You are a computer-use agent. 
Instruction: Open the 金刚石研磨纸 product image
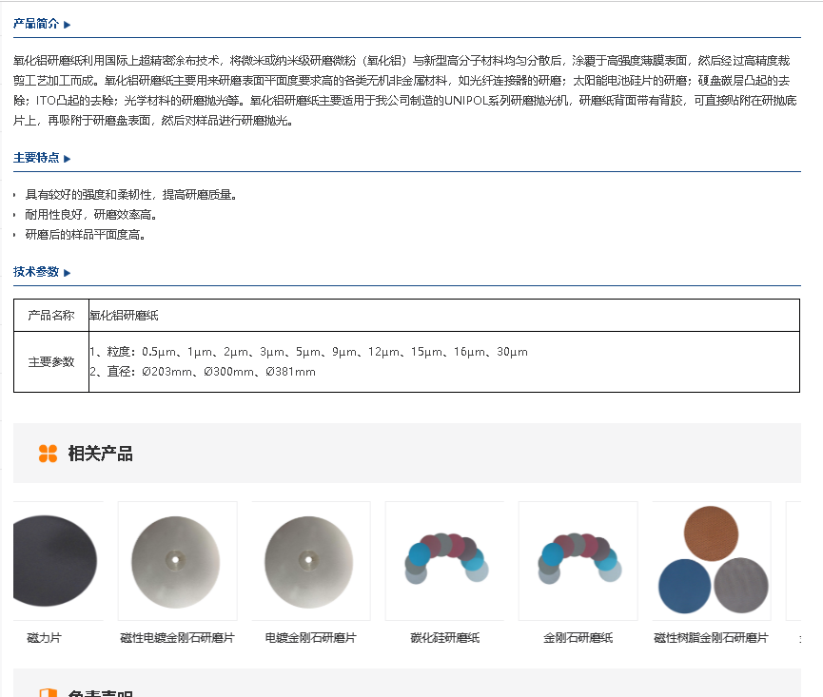pos(578,561)
